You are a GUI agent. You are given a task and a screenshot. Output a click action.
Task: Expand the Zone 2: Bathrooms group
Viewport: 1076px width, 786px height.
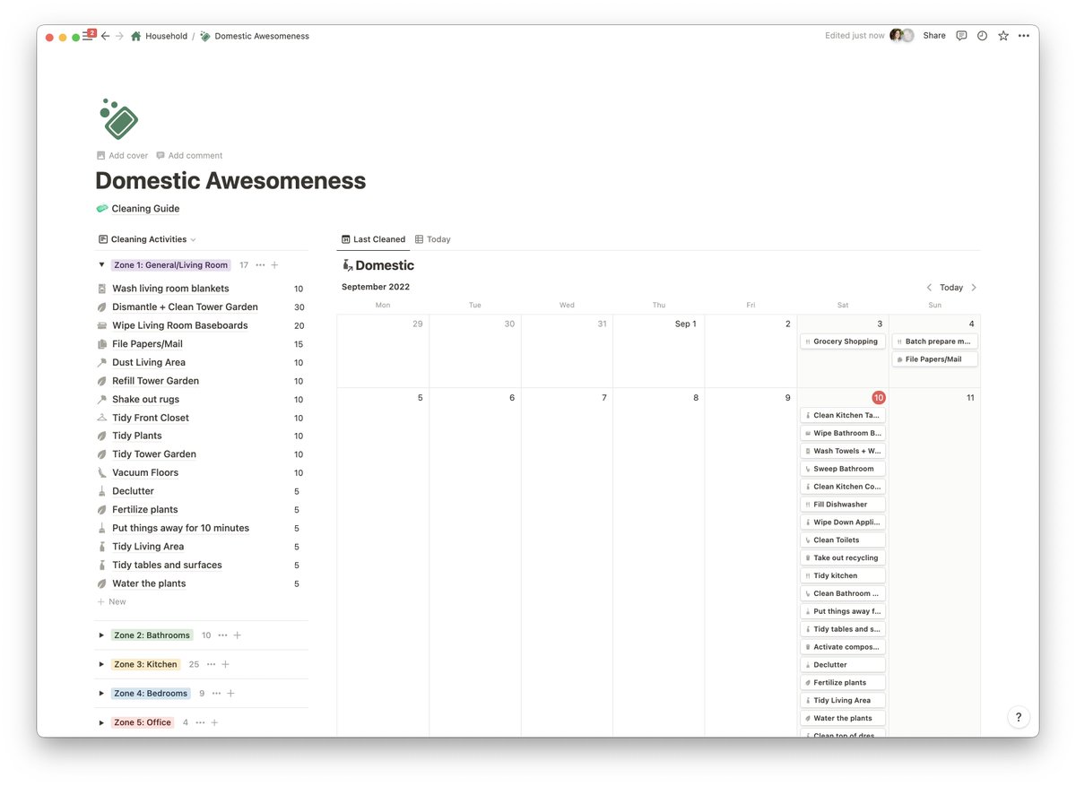coord(101,635)
